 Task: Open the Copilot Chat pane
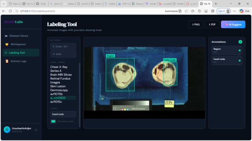coord(244,11)
